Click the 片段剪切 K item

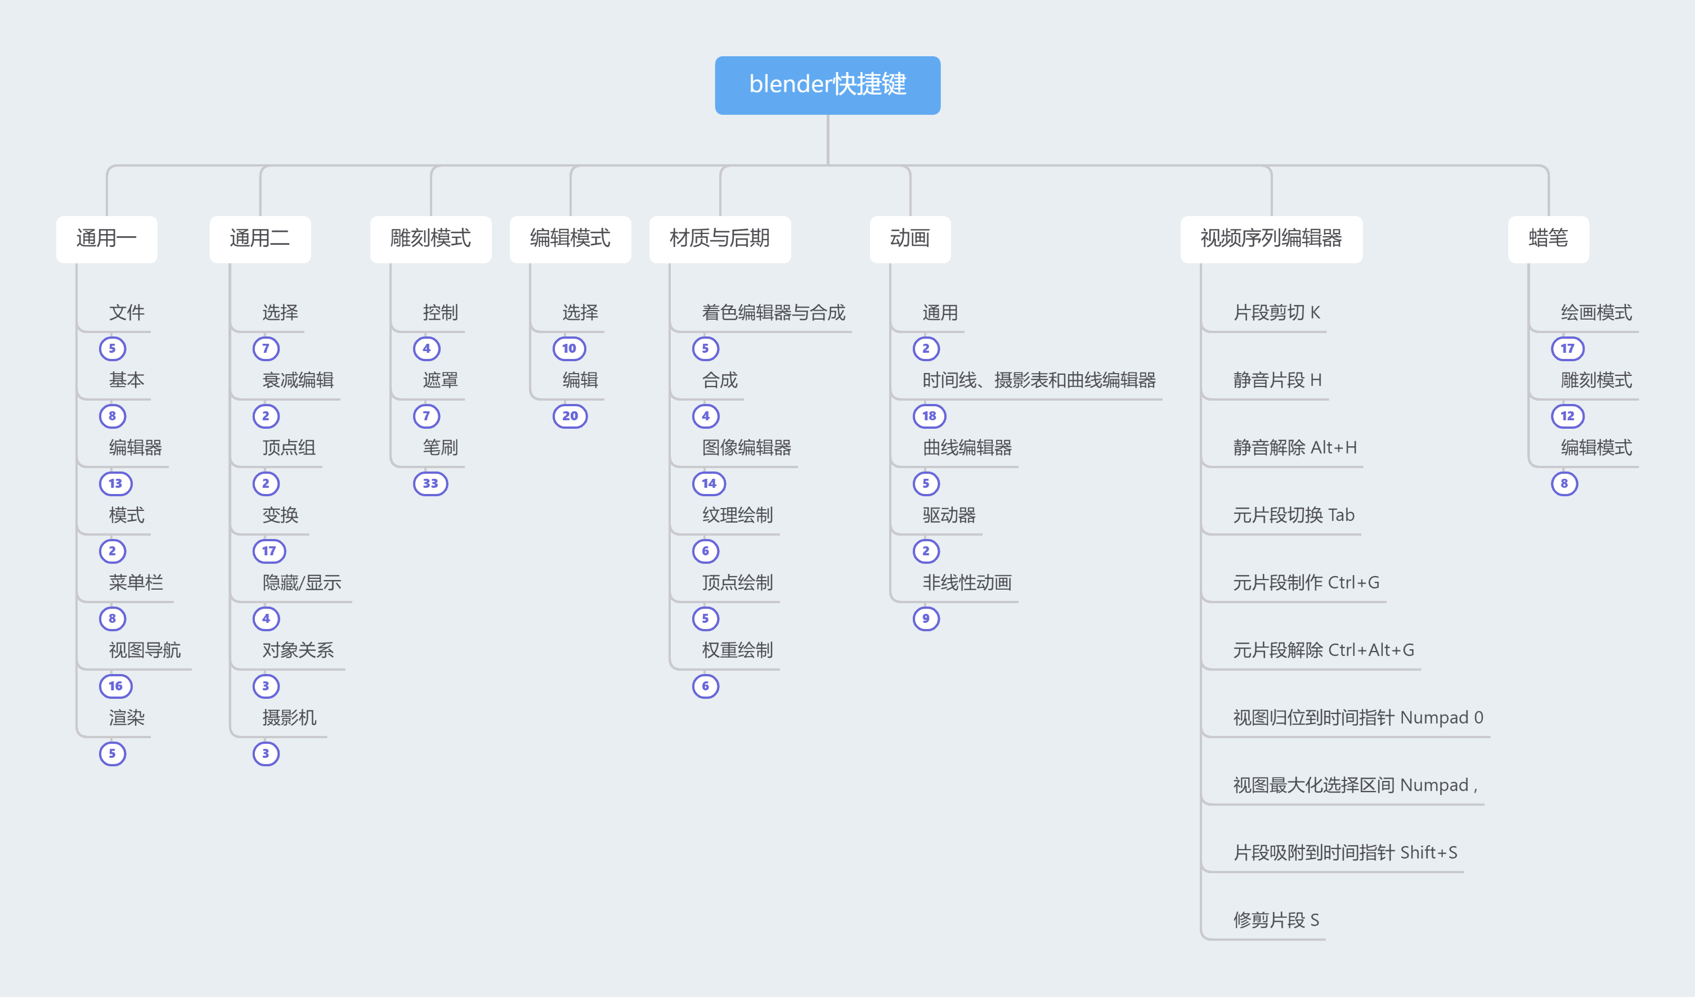pos(1276,313)
